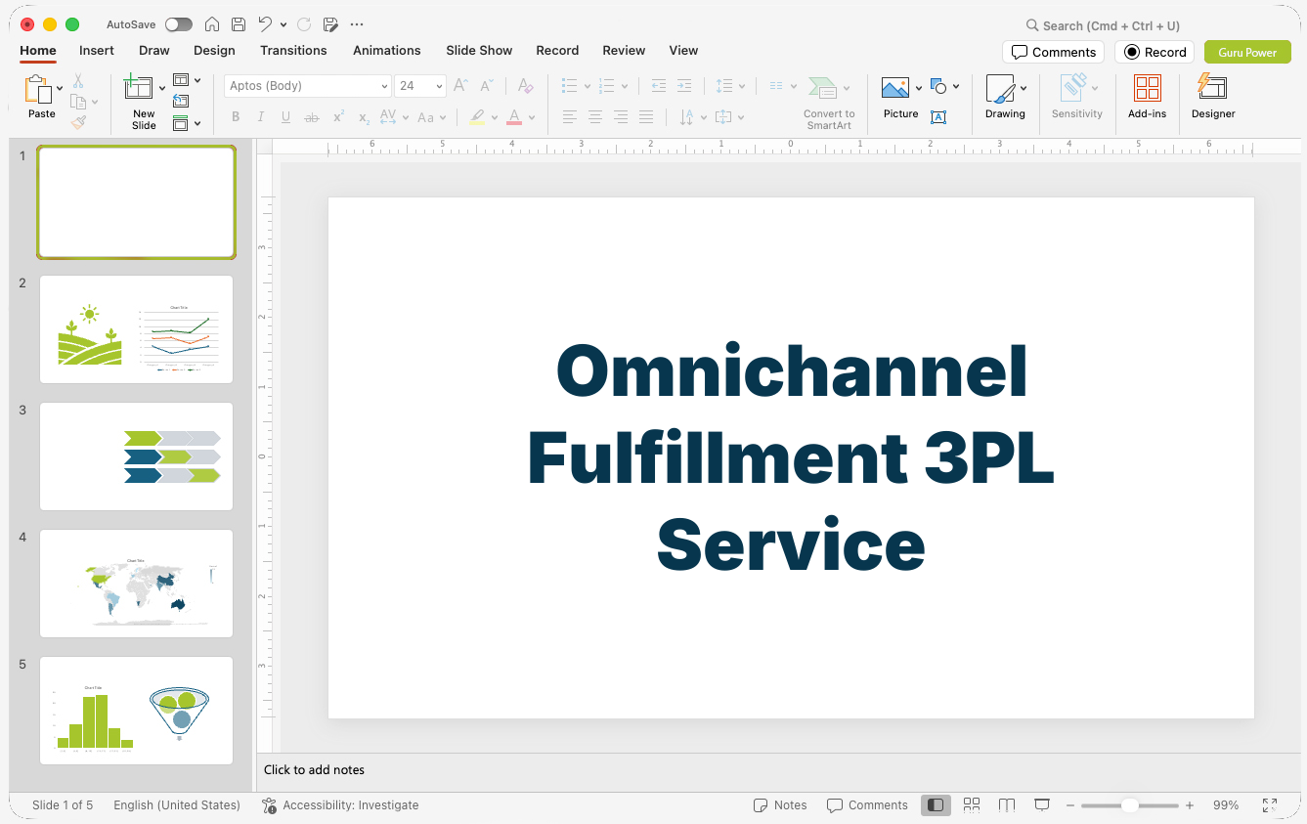Image resolution: width=1307 pixels, height=824 pixels.
Task: Click the numbered list icon
Action: (x=606, y=86)
